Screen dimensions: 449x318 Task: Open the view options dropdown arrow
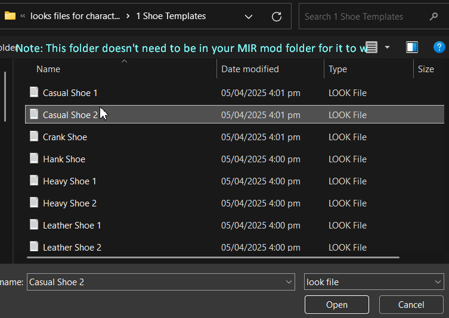pyautogui.click(x=388, y=47)
